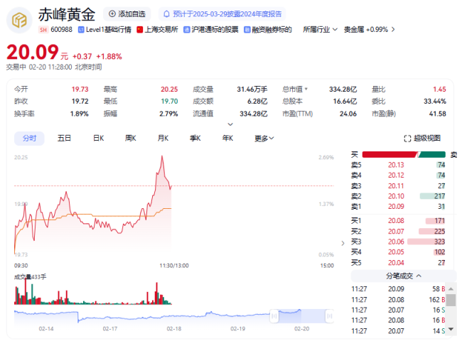Expand the 总市值 dropdown triangle
This screenshot has width=462, height=346.
pos(306,89)
